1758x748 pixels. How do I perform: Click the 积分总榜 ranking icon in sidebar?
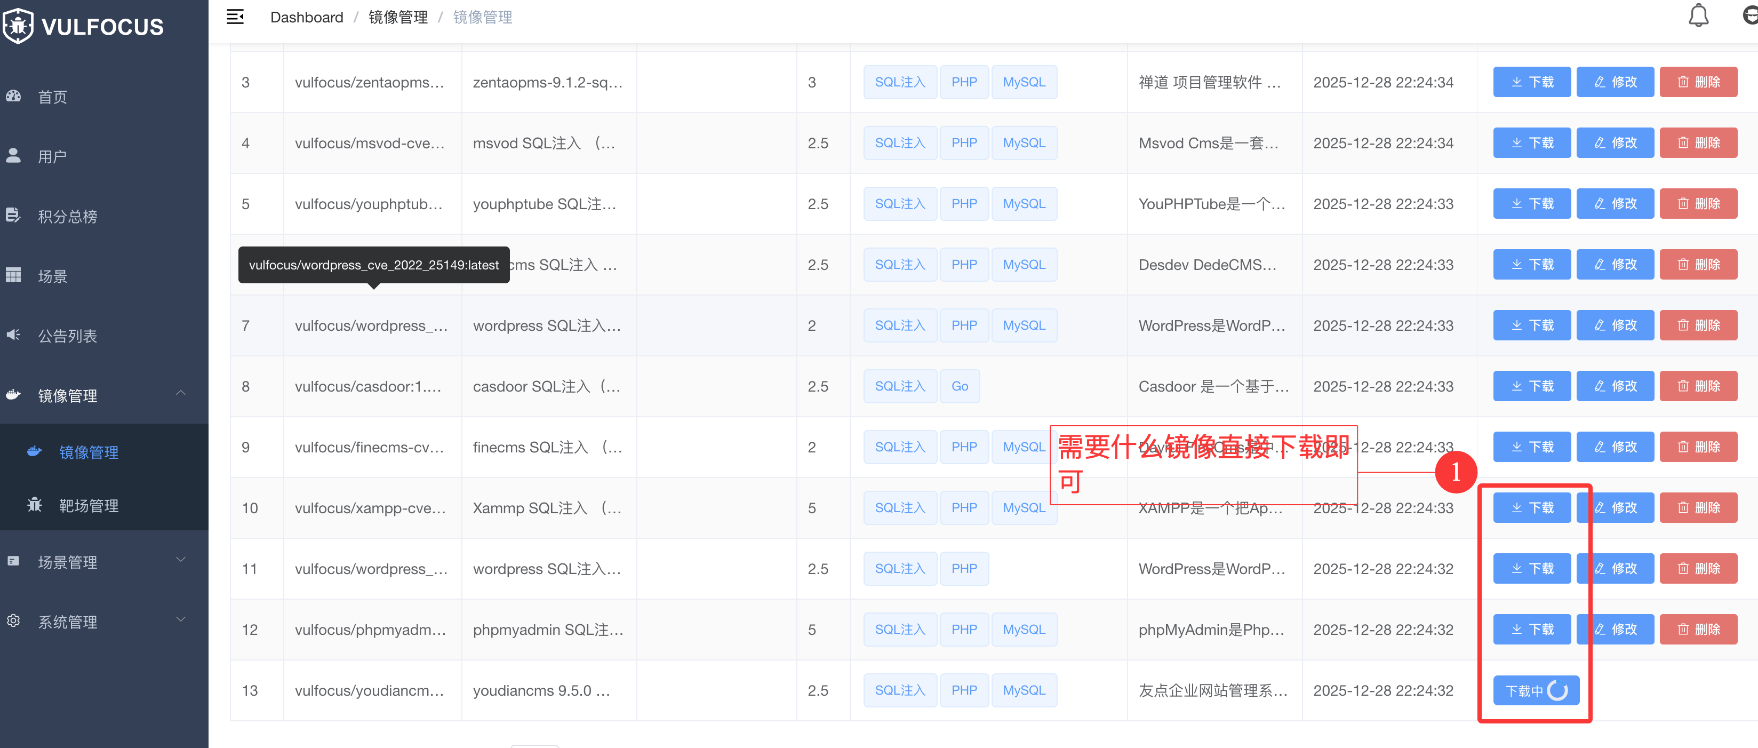[x=14, y=216]
